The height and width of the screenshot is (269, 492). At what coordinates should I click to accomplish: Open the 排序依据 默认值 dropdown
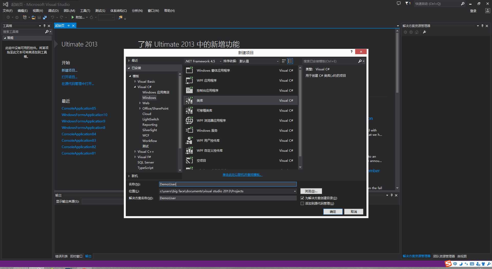(x=259, y=61)
